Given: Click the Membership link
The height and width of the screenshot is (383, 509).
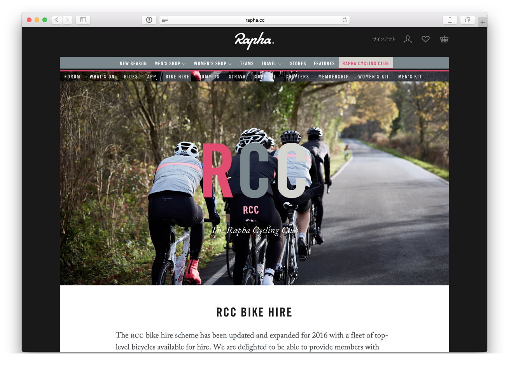Looking at the screenshot, I should pyautogui.click(x=333, y=77).
